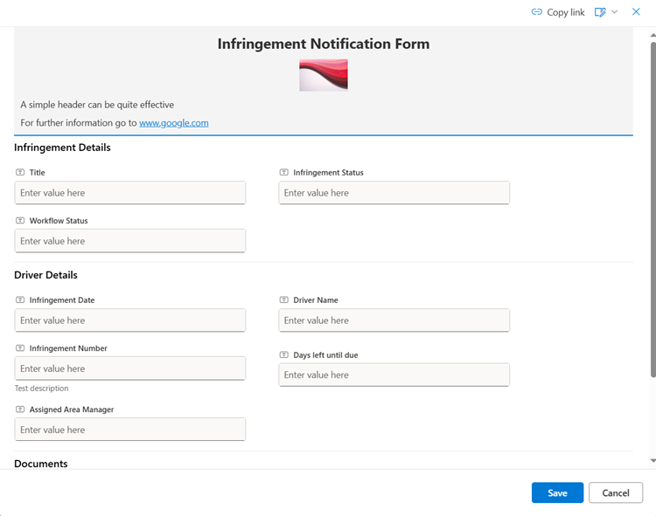Click the text field icon beside Title

pos(20,173)
